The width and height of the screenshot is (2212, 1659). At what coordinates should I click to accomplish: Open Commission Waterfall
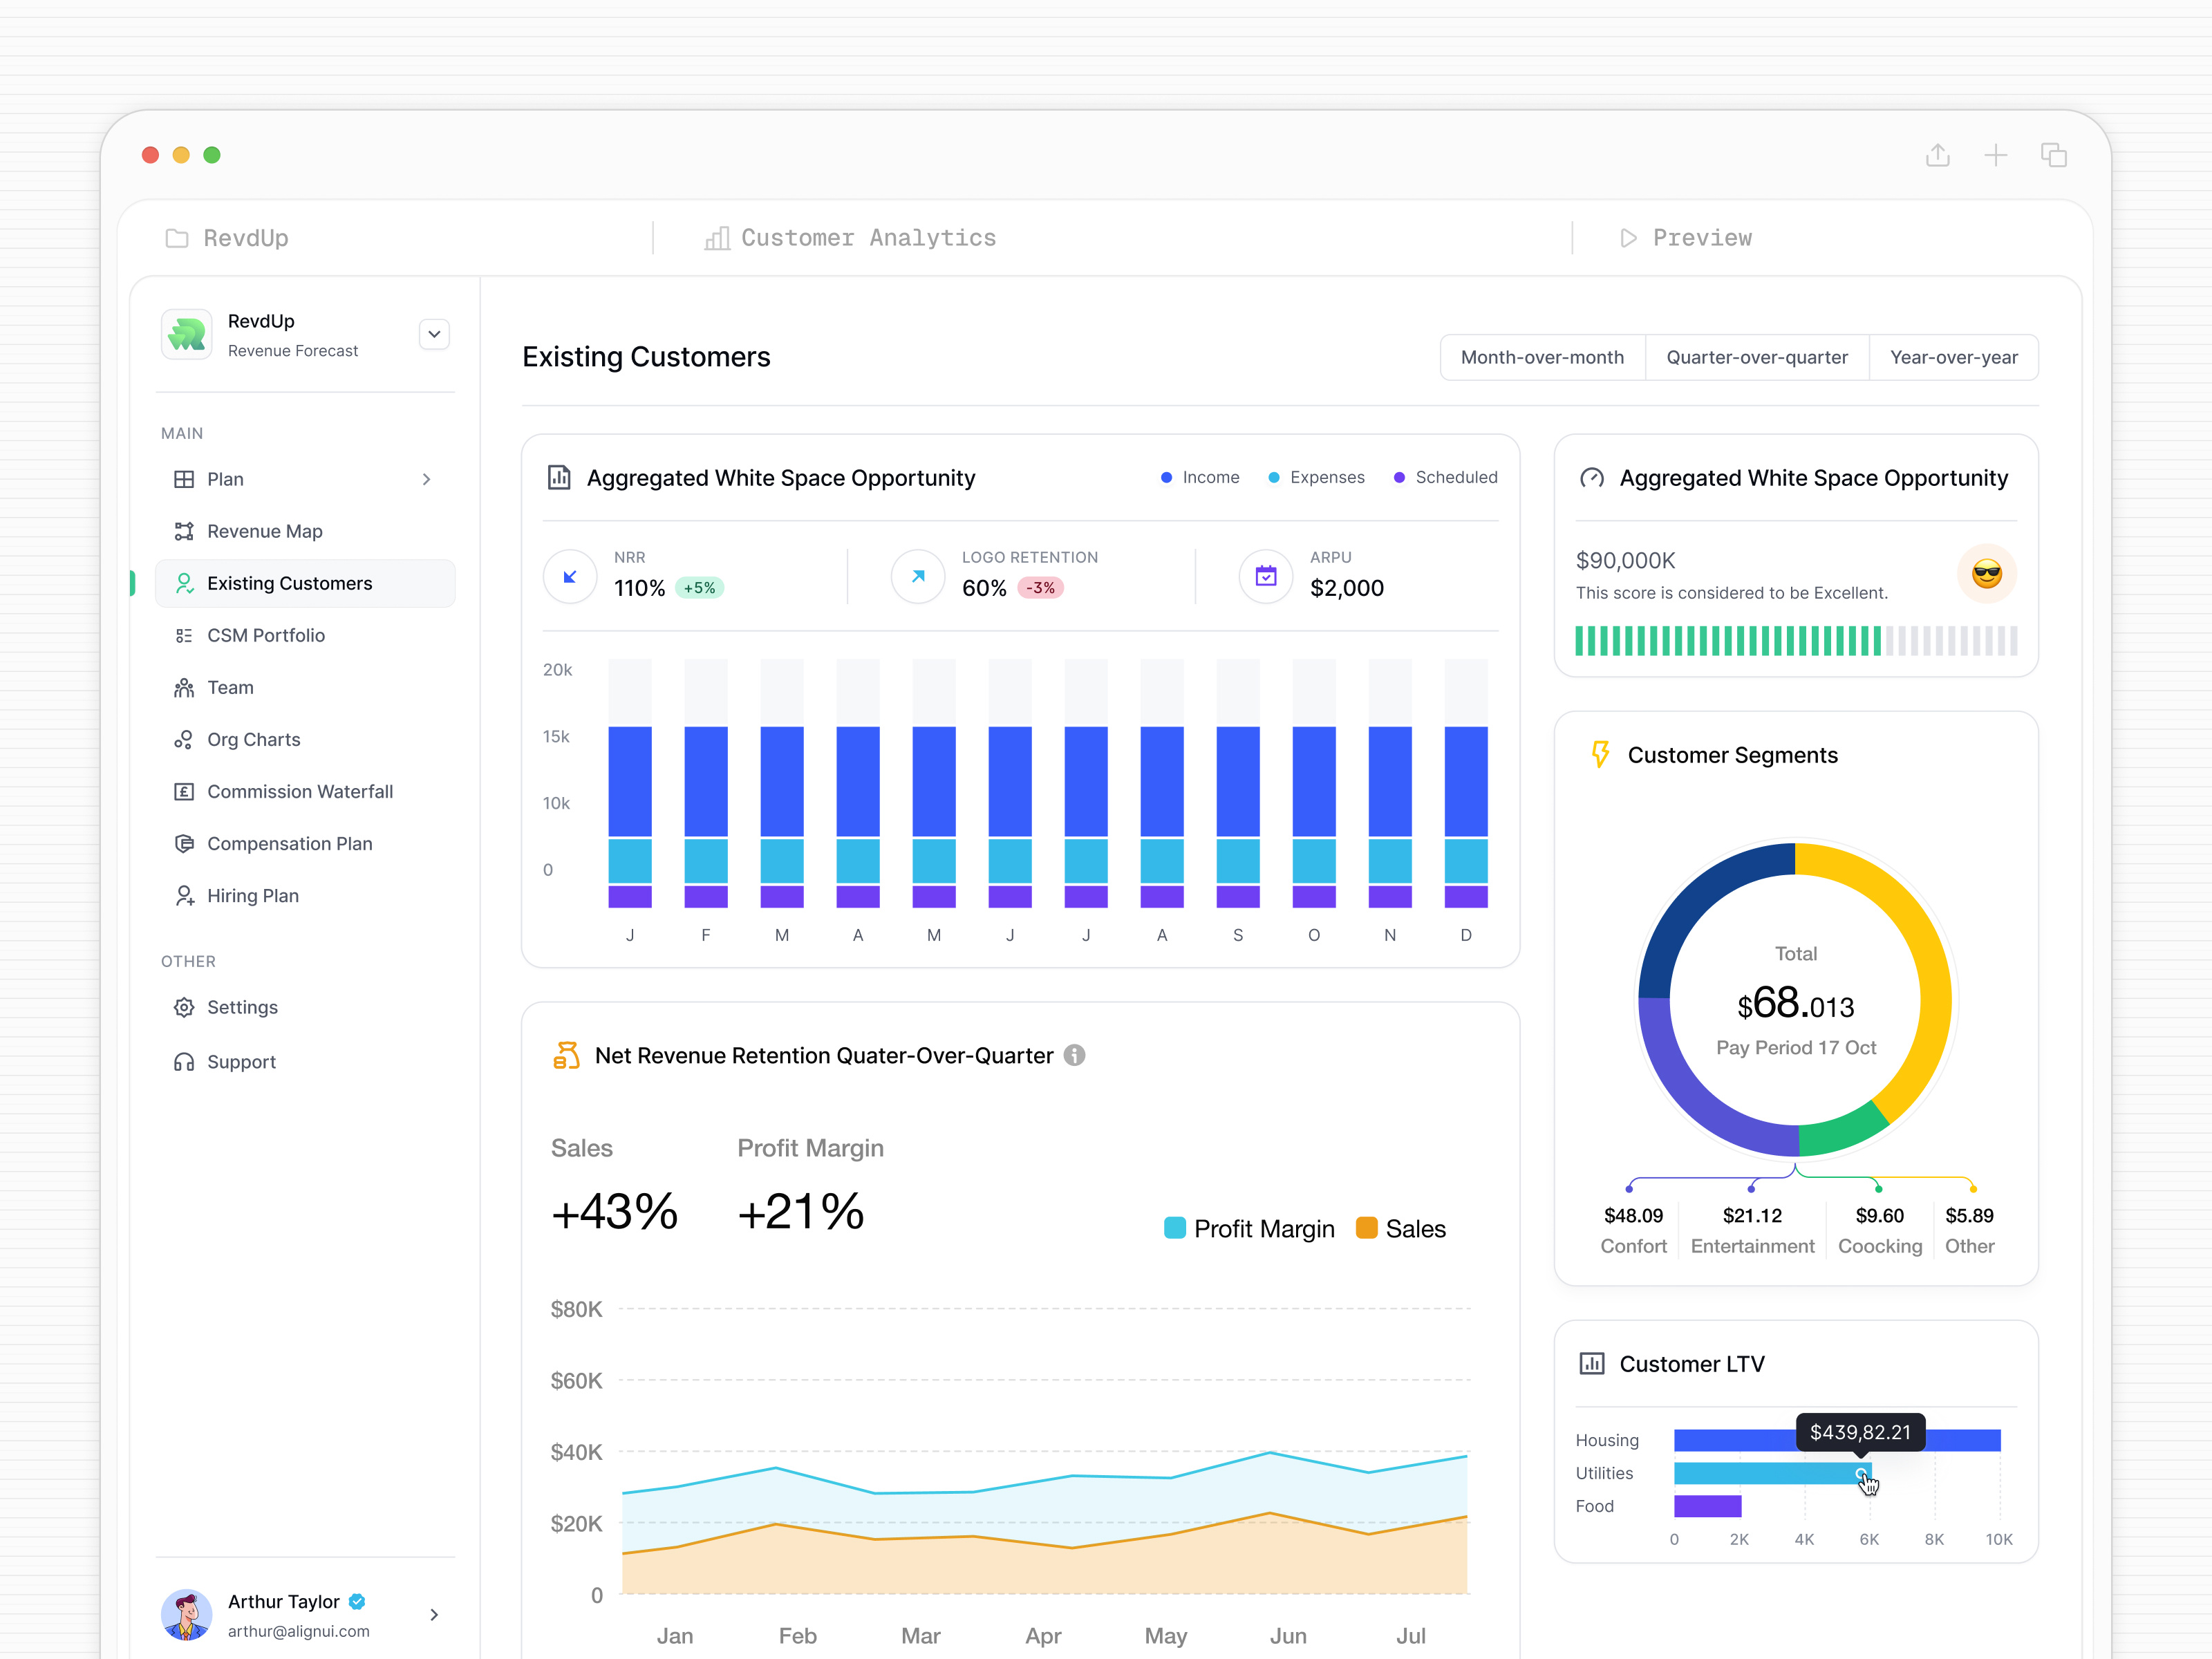pos(299,791)
